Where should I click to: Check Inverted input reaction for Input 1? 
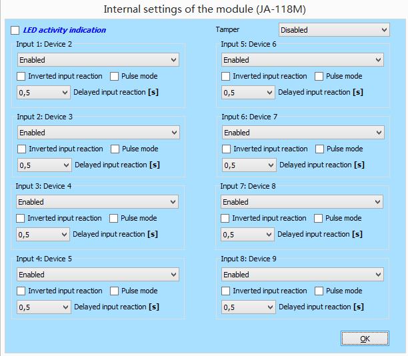pyautogui.click(x=21, y=77)
